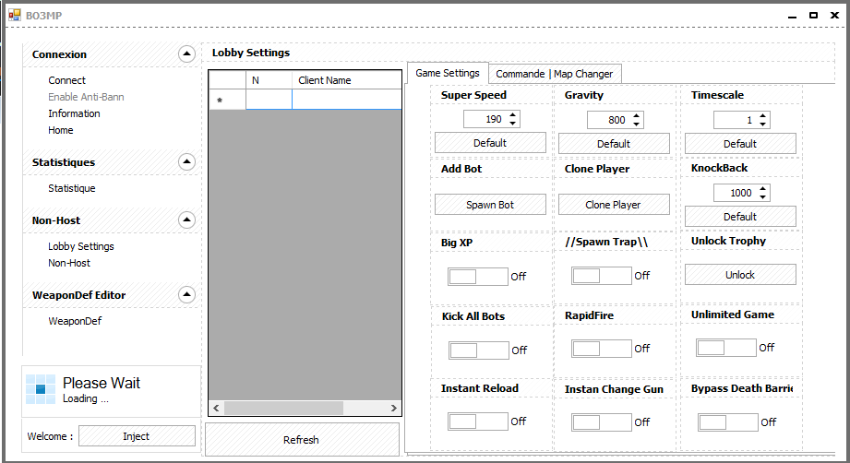
Task: Click the Refresh button
Action: pyautogui.click(x=302, y=440)
